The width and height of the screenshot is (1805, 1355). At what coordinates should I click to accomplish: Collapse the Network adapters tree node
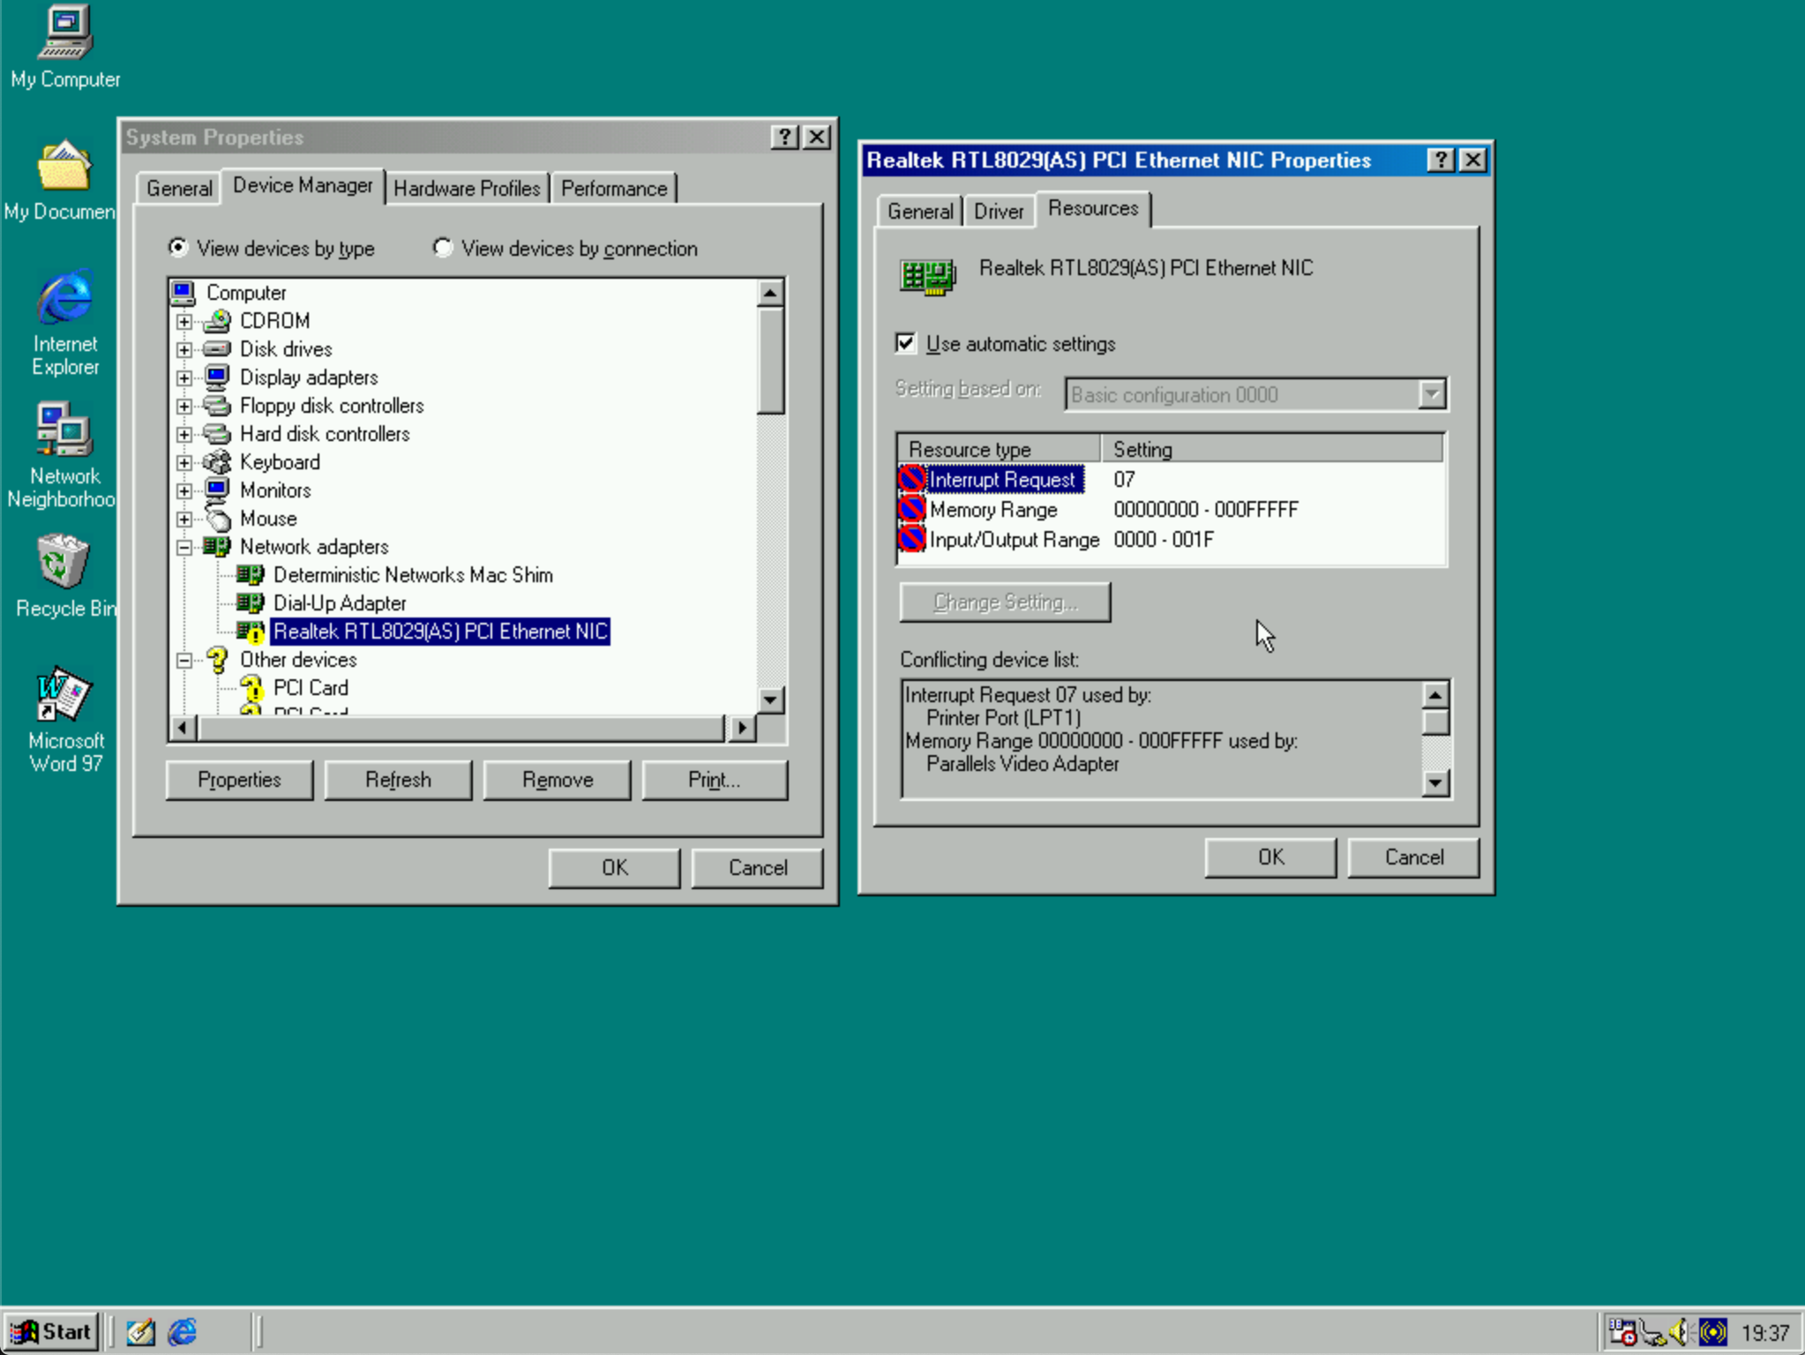183,547
